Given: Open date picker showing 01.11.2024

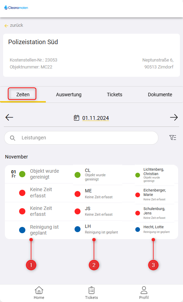Looking at the screenshot, I should tap(95, 118).
